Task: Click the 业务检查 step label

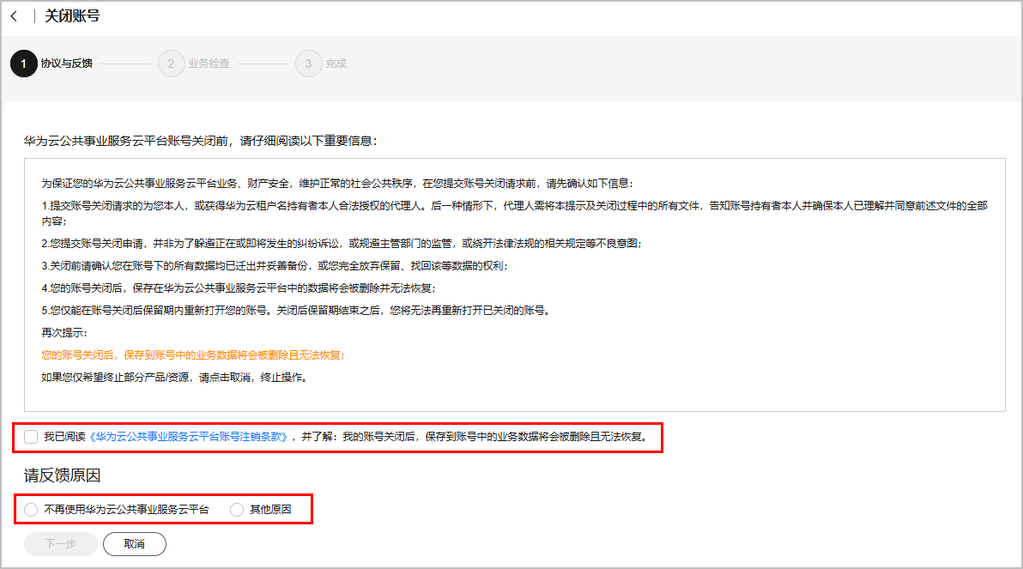Action: pos(209,64)
